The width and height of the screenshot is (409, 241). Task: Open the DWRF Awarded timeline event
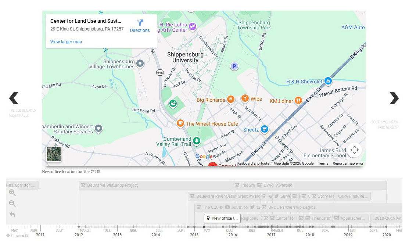coord(278,186)
